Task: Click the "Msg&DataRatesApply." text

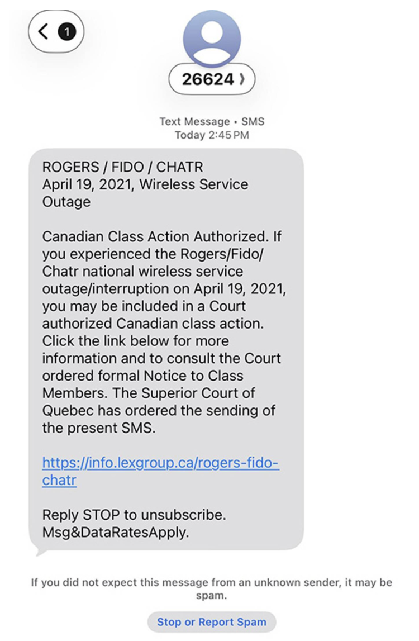Action: tap(116, 532)
